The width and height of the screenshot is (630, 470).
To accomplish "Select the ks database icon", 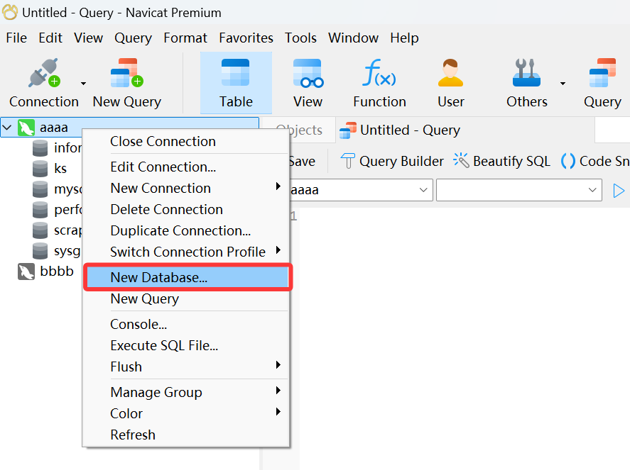I will [40, 169].
